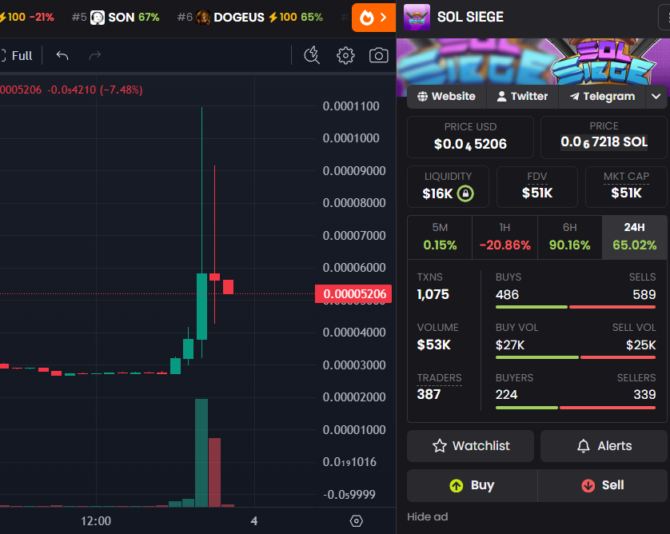The image size is (670, 534).
Task: Open the SOL SIEGE Website link
Action: point(446,97)
